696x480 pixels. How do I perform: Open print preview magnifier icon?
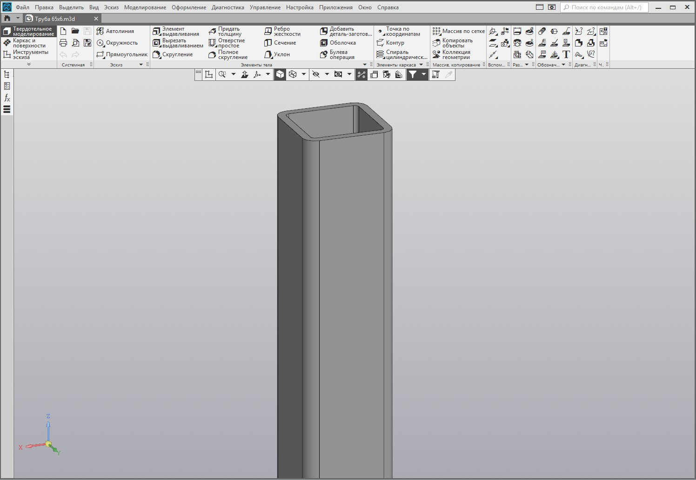point(75,43)
